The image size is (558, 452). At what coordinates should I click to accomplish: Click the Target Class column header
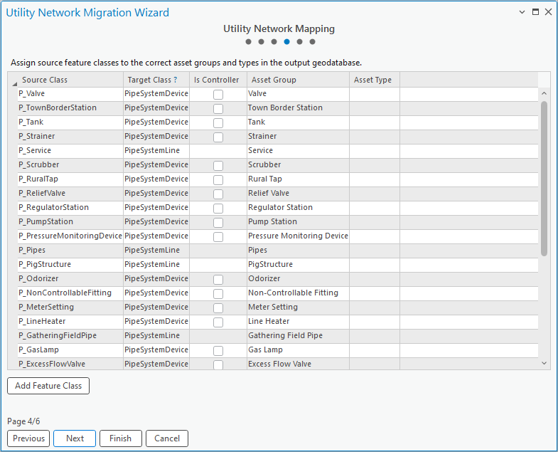(x=156, y=80)
